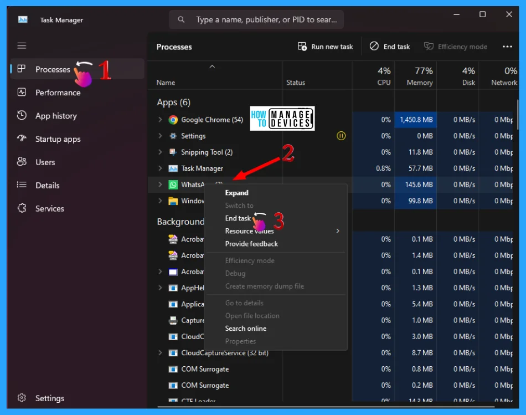Viewport: 526px width, 415px height.
Task: Open the Startup apps page
Action: (x=78, y=139)
